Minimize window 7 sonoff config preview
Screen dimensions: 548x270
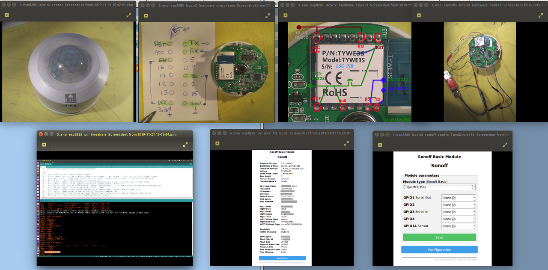tap(382, 134)
